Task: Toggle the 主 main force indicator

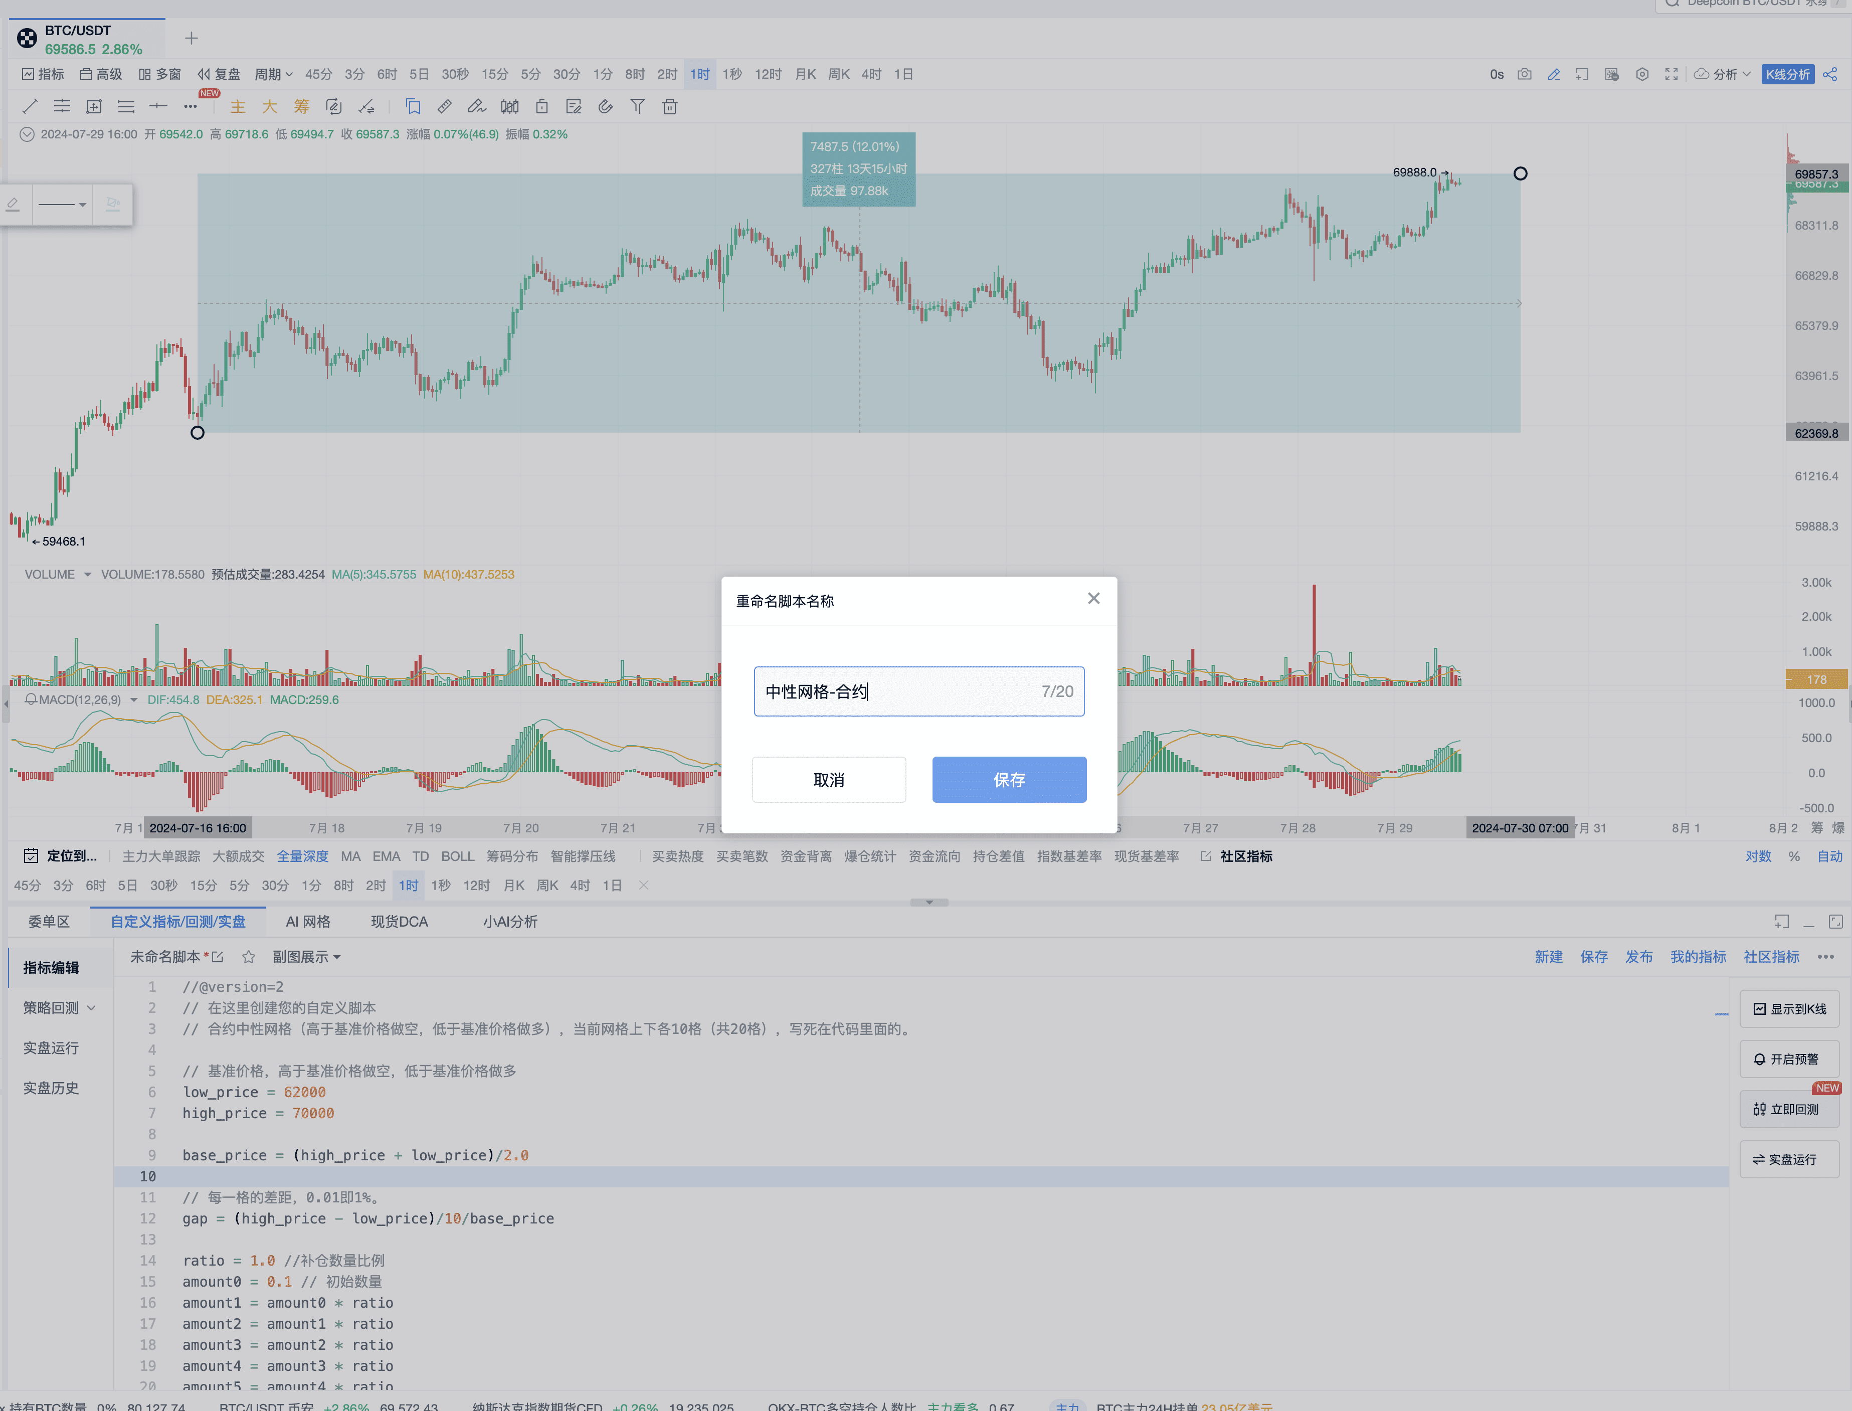Action: 238,107
